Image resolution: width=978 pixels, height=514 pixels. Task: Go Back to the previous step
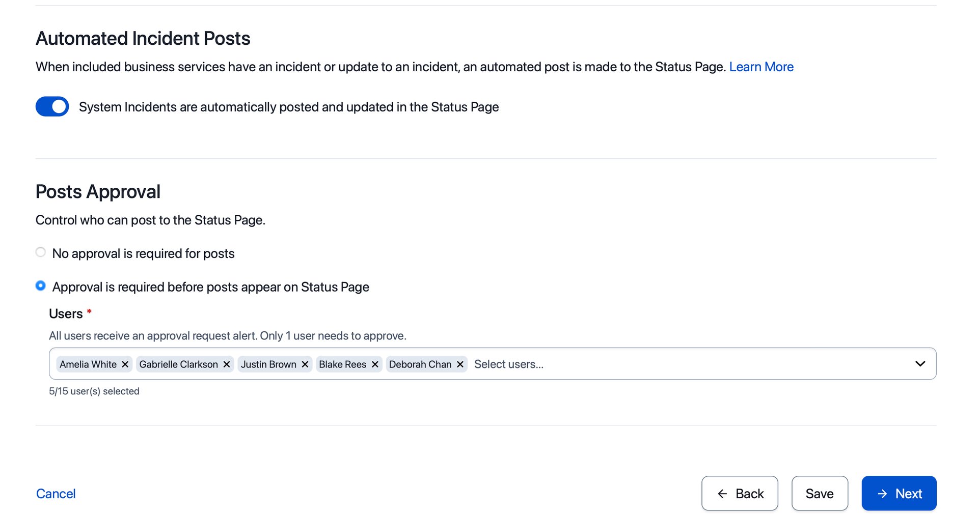coord(740,493)
